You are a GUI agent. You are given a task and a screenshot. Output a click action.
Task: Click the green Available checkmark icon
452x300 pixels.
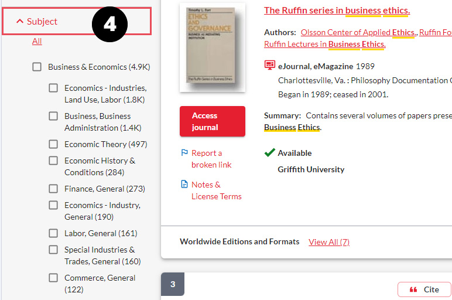tap(269, 152)
